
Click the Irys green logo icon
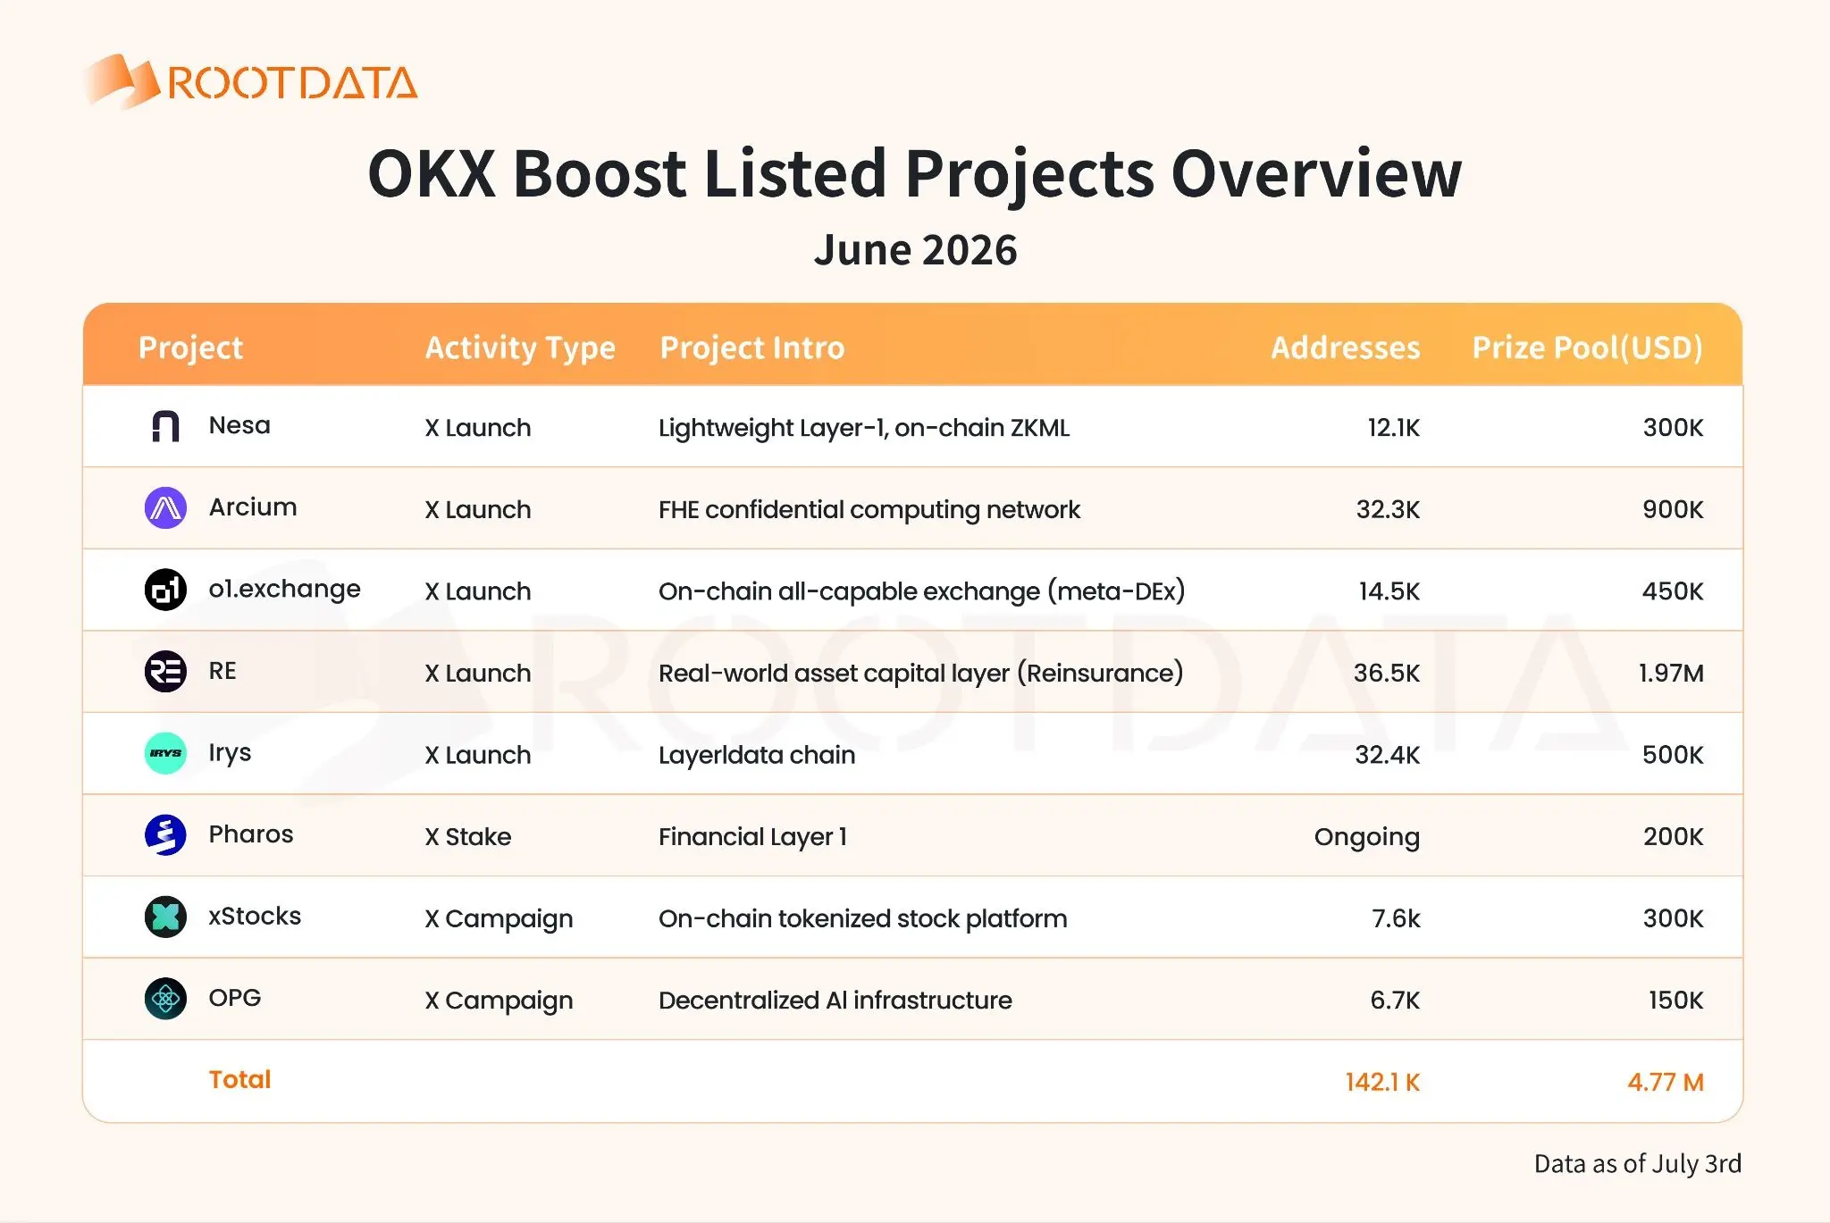point(165,753)
